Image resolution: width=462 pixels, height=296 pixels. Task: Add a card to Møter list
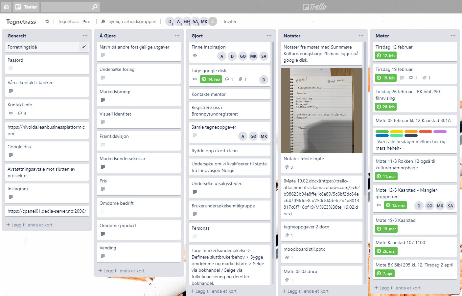tap(398, 288)
